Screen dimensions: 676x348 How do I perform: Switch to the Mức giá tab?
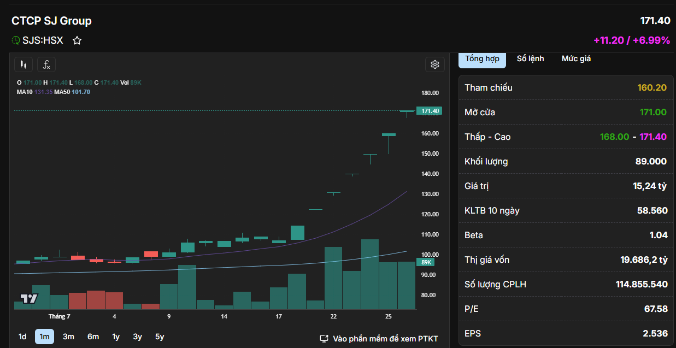click(576, 59)
